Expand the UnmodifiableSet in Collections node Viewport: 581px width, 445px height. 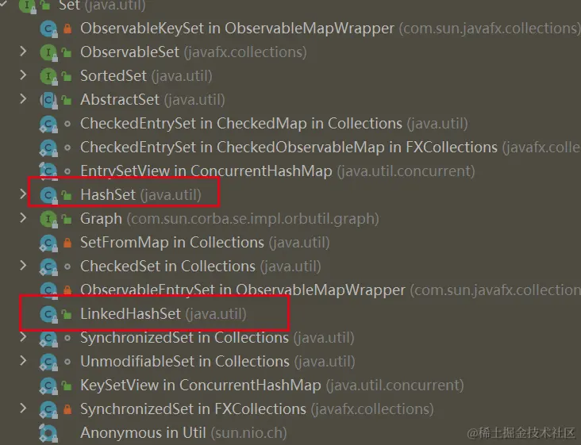[23, 360]
